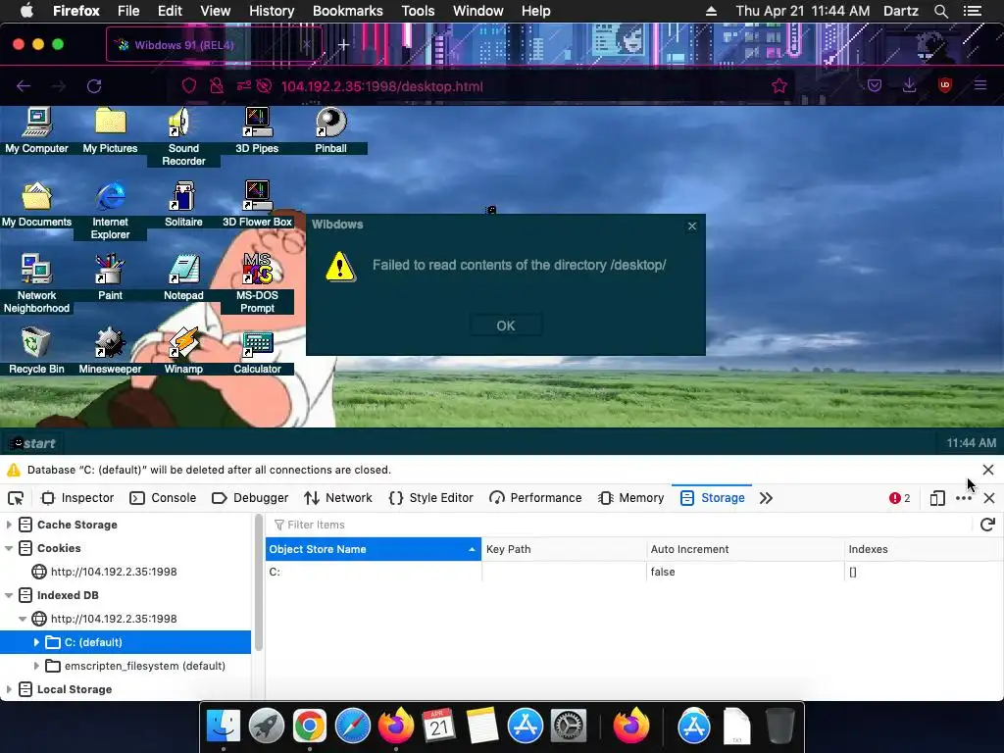Launch the Calculator shortcut
Screen dimensions: 1004x753
[258, 351]
